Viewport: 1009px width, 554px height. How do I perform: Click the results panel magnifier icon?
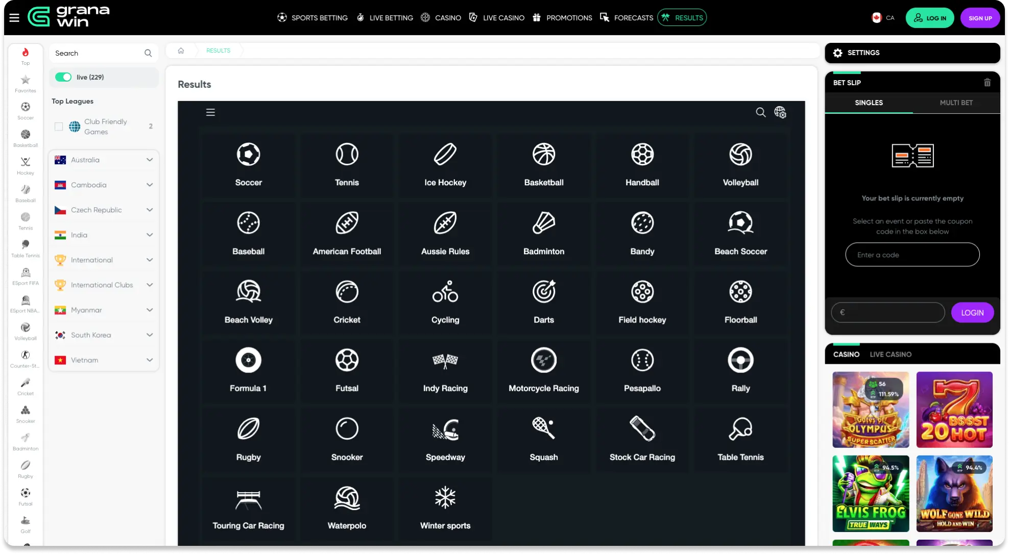coord(760,112)
